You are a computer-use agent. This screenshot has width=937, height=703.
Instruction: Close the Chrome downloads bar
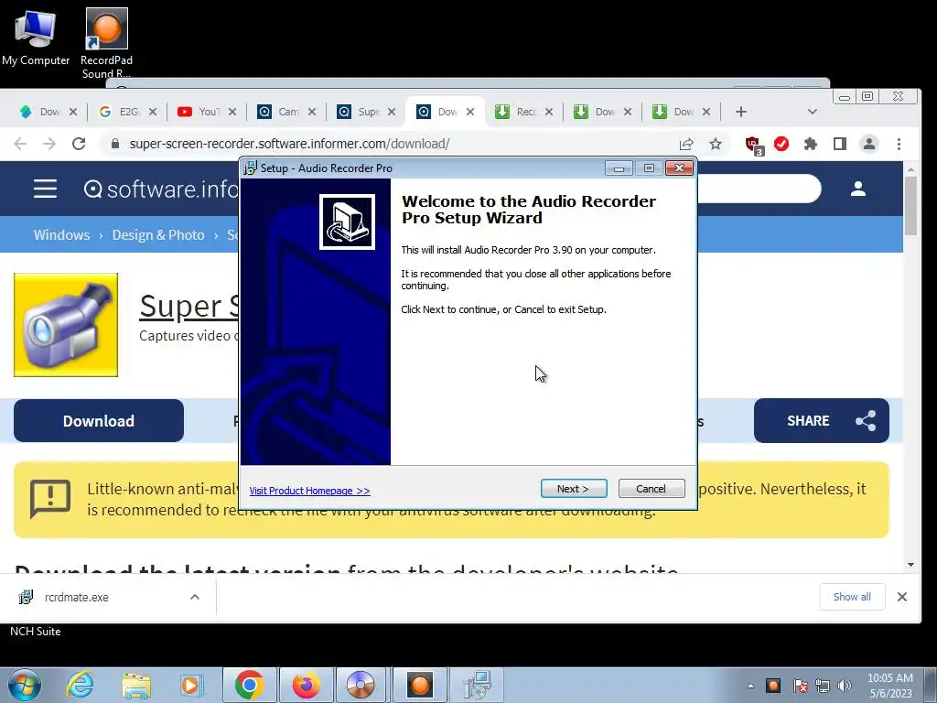pos(902,597)
